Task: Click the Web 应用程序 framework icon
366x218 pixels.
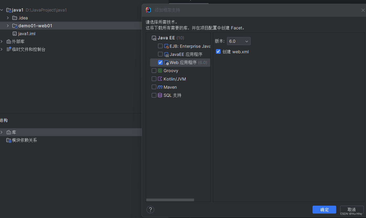Action: (166, 62)
